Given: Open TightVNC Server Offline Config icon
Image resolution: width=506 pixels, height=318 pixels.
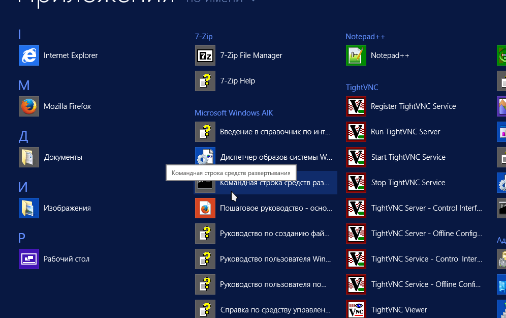Looking at the screenshot, I should pyautogui.click(x=356, y=234).
